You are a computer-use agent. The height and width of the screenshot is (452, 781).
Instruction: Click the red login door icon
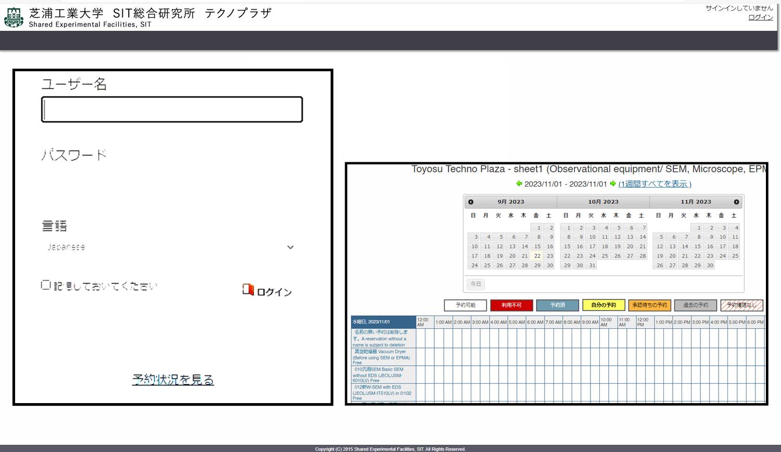pyautogui.click(x=248, y=290)
